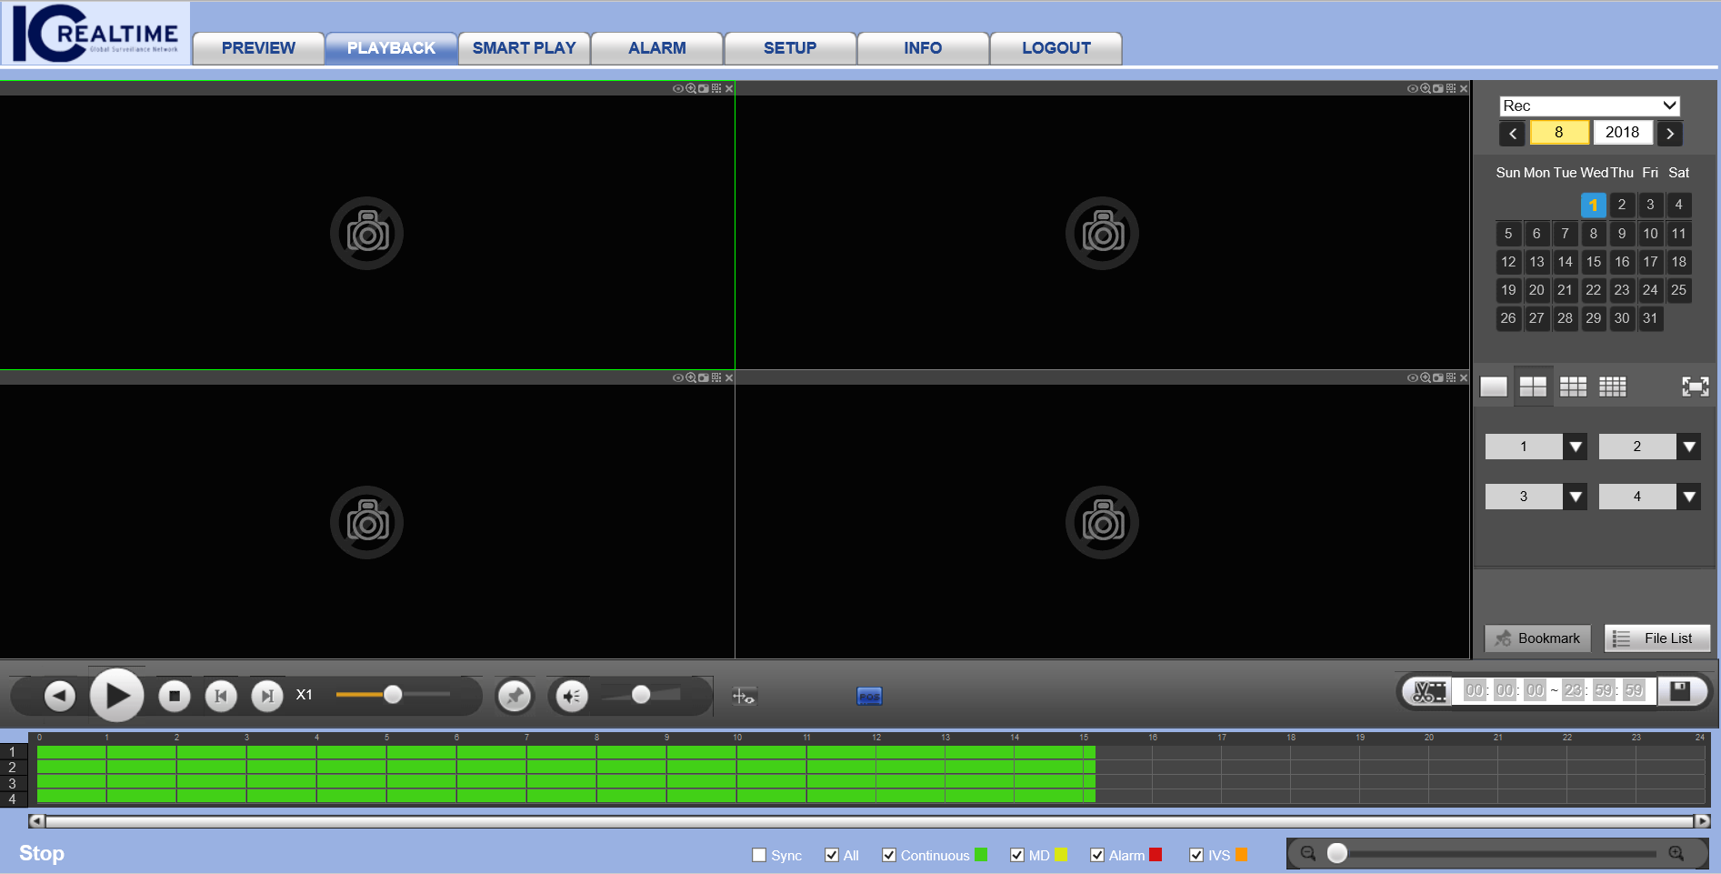Close the top-right video pane

(1464, 89)
